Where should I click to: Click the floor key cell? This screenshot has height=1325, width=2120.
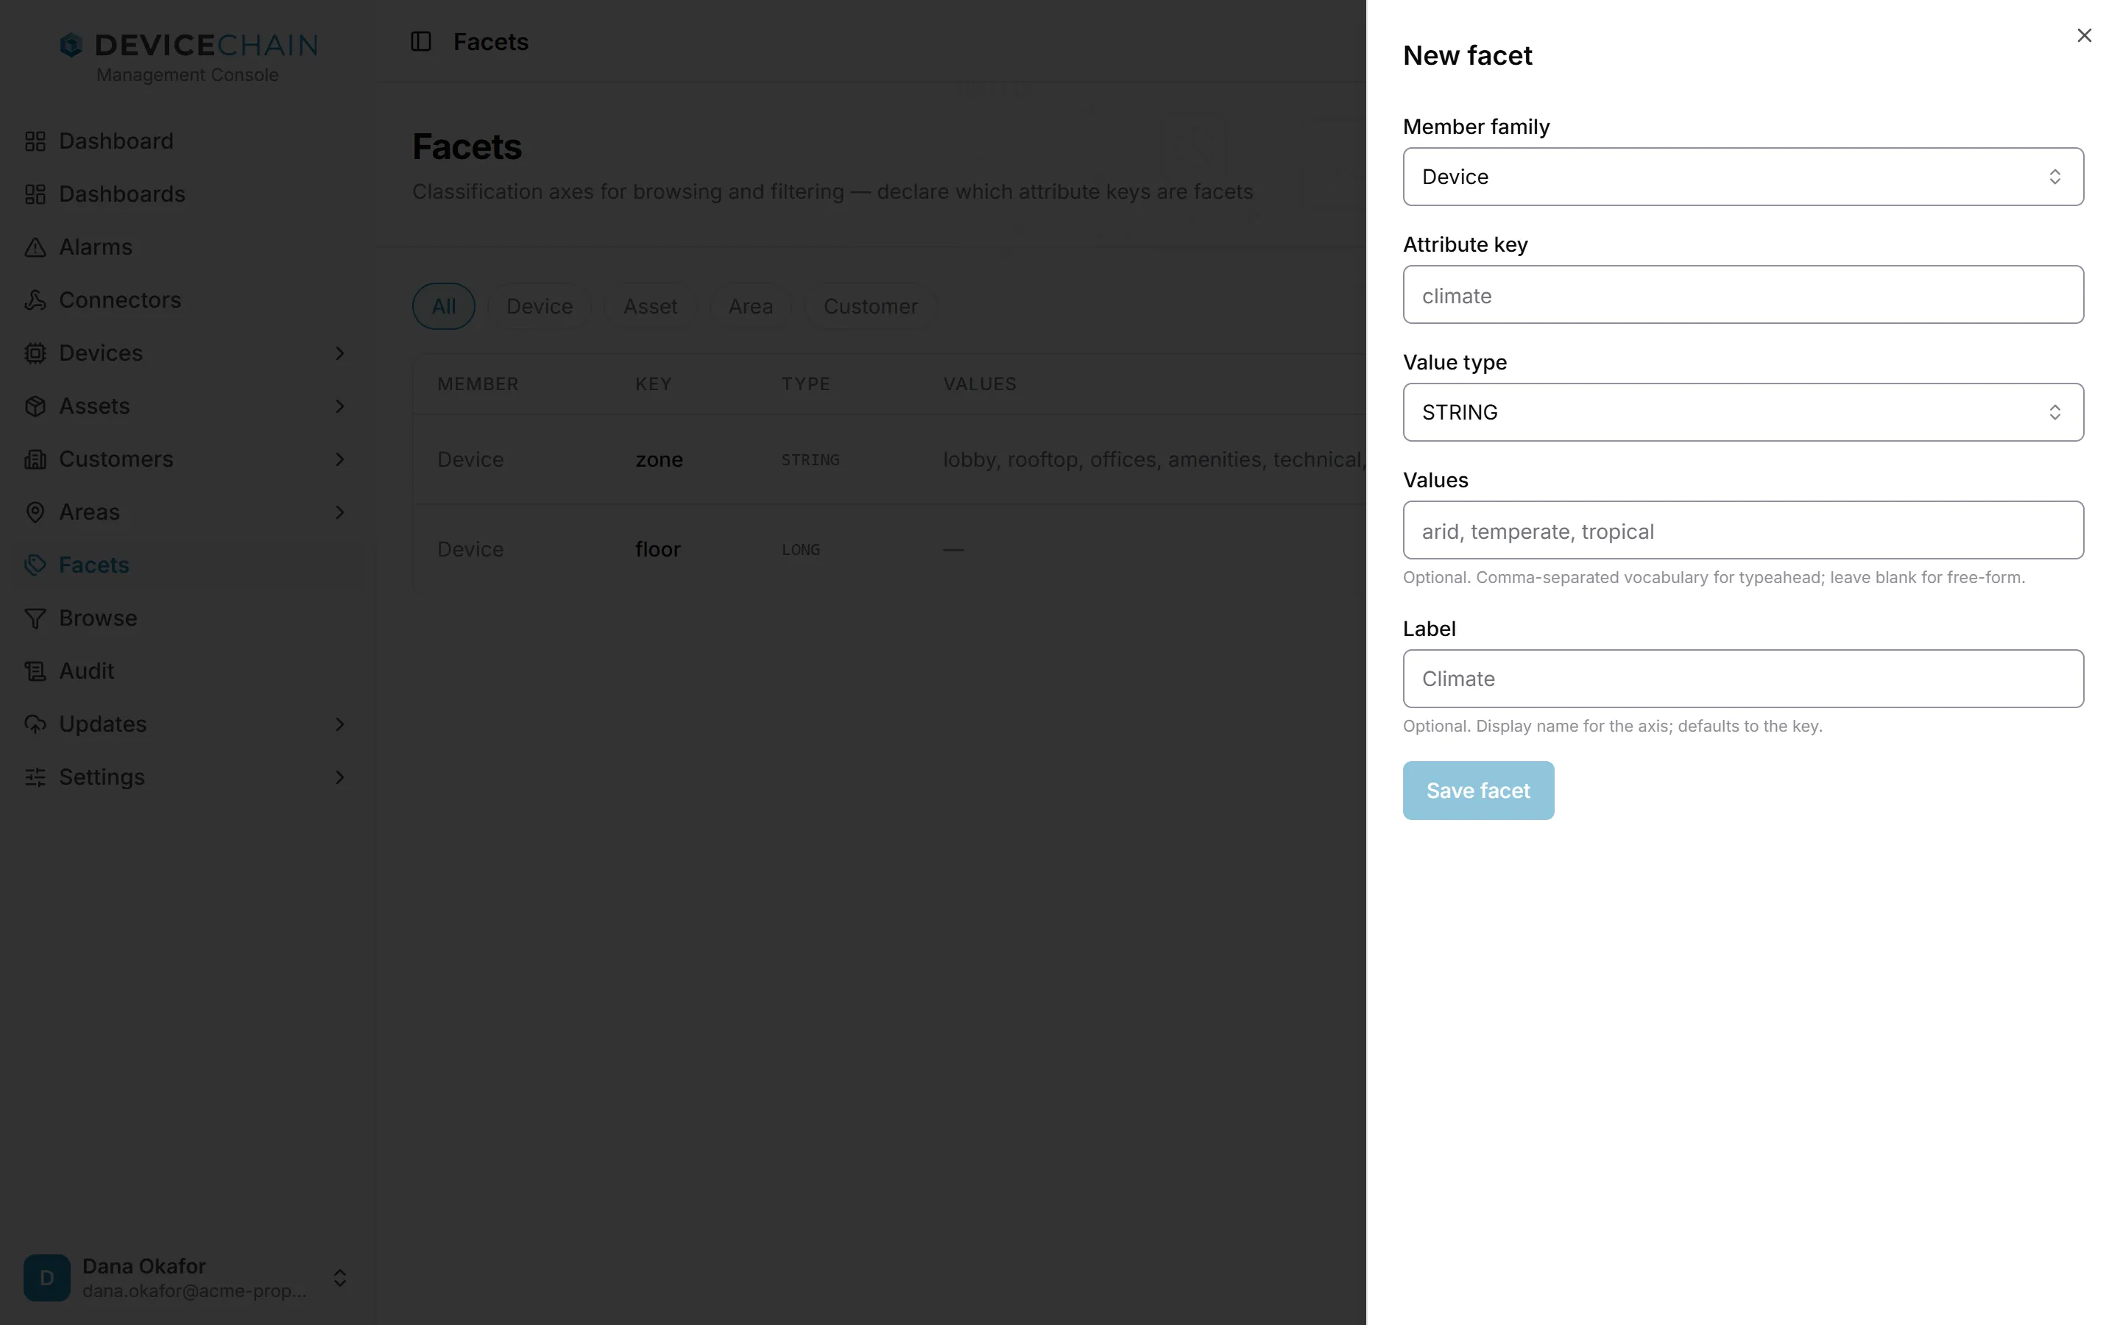[x=658, y=549]
